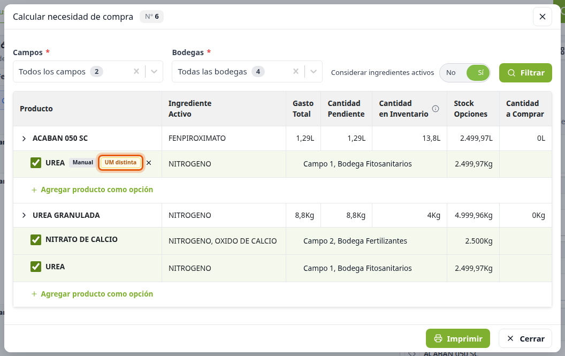The height and width of the screenshot is (356, 565).
Task: Click the 2.500Kg stock value
Action: tap(478, 241)
